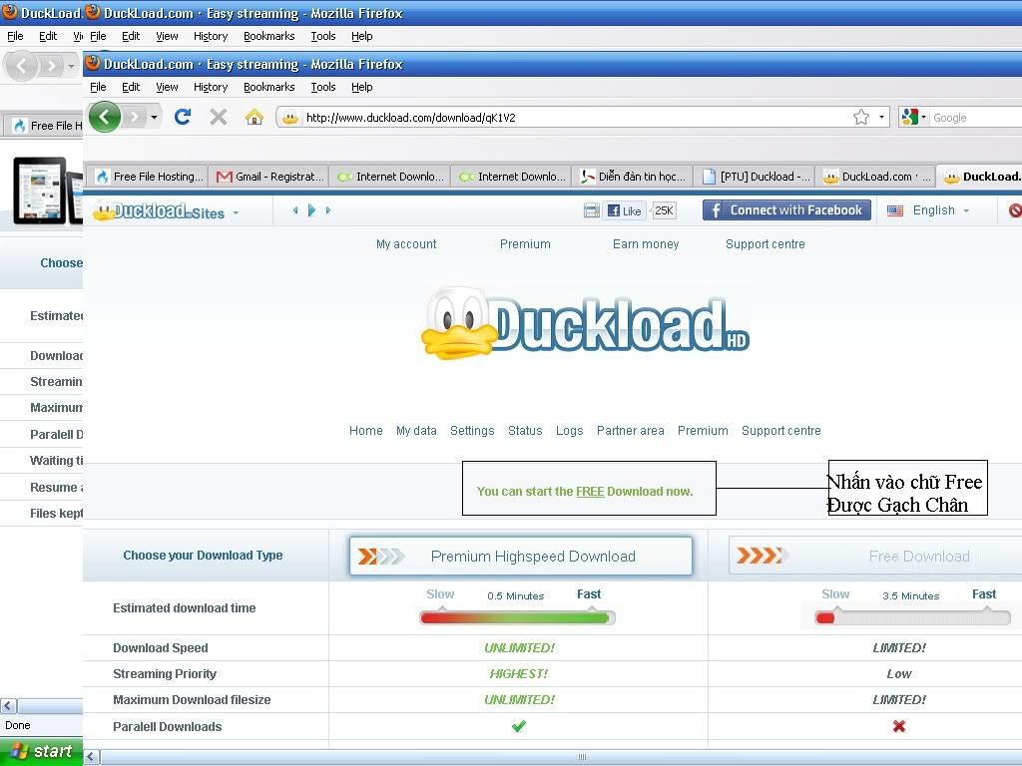Viewport: 1022px width, 766px height.
Task: Click the small left arrow player control
Action: pos(295,210)
